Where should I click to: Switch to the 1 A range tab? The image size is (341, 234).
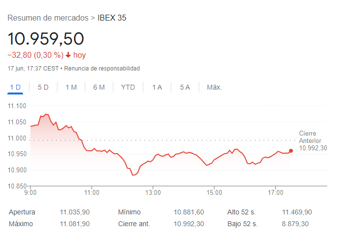coord(157,87)
